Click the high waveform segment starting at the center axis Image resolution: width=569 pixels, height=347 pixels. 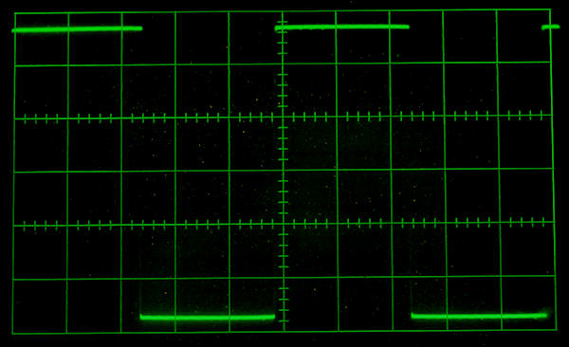(341, 27)
